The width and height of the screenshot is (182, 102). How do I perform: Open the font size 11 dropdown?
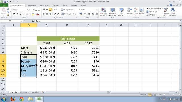click(33, 10)
